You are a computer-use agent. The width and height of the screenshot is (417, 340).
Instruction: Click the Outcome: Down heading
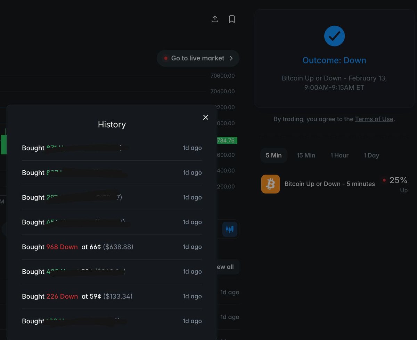pyautogui.click(x=334, y=60)
